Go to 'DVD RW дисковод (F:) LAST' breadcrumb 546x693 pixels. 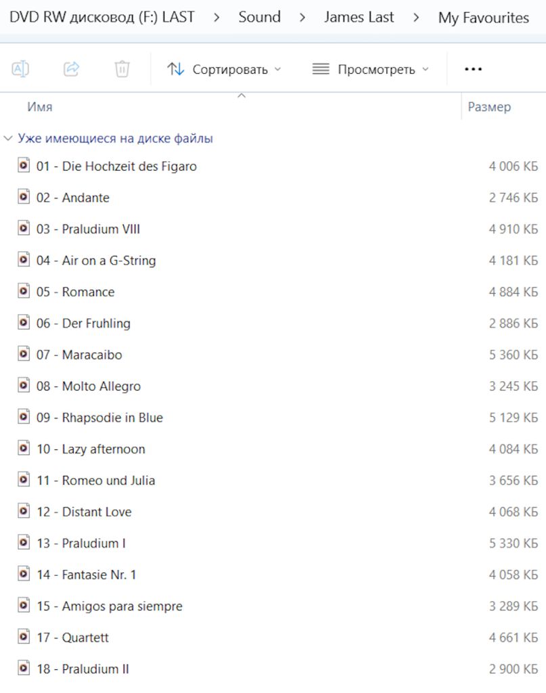(102, 17)
